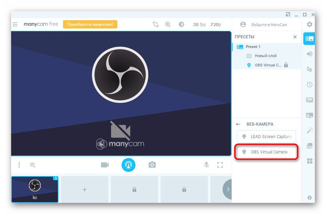This screenshot has height=214, width=326.
Task: Enter fullscreen with the corners icon
Action: [x=220, y=165]
